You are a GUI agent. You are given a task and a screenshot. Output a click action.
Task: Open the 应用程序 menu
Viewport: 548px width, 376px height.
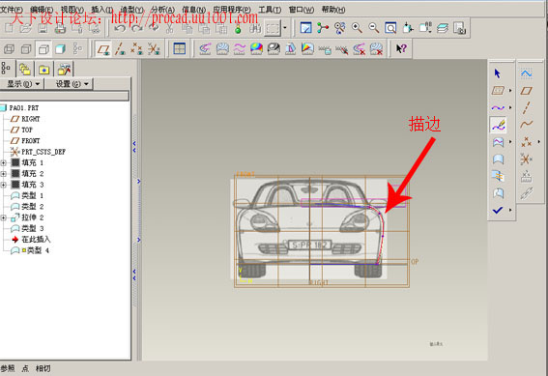click(x=232, y=10)
